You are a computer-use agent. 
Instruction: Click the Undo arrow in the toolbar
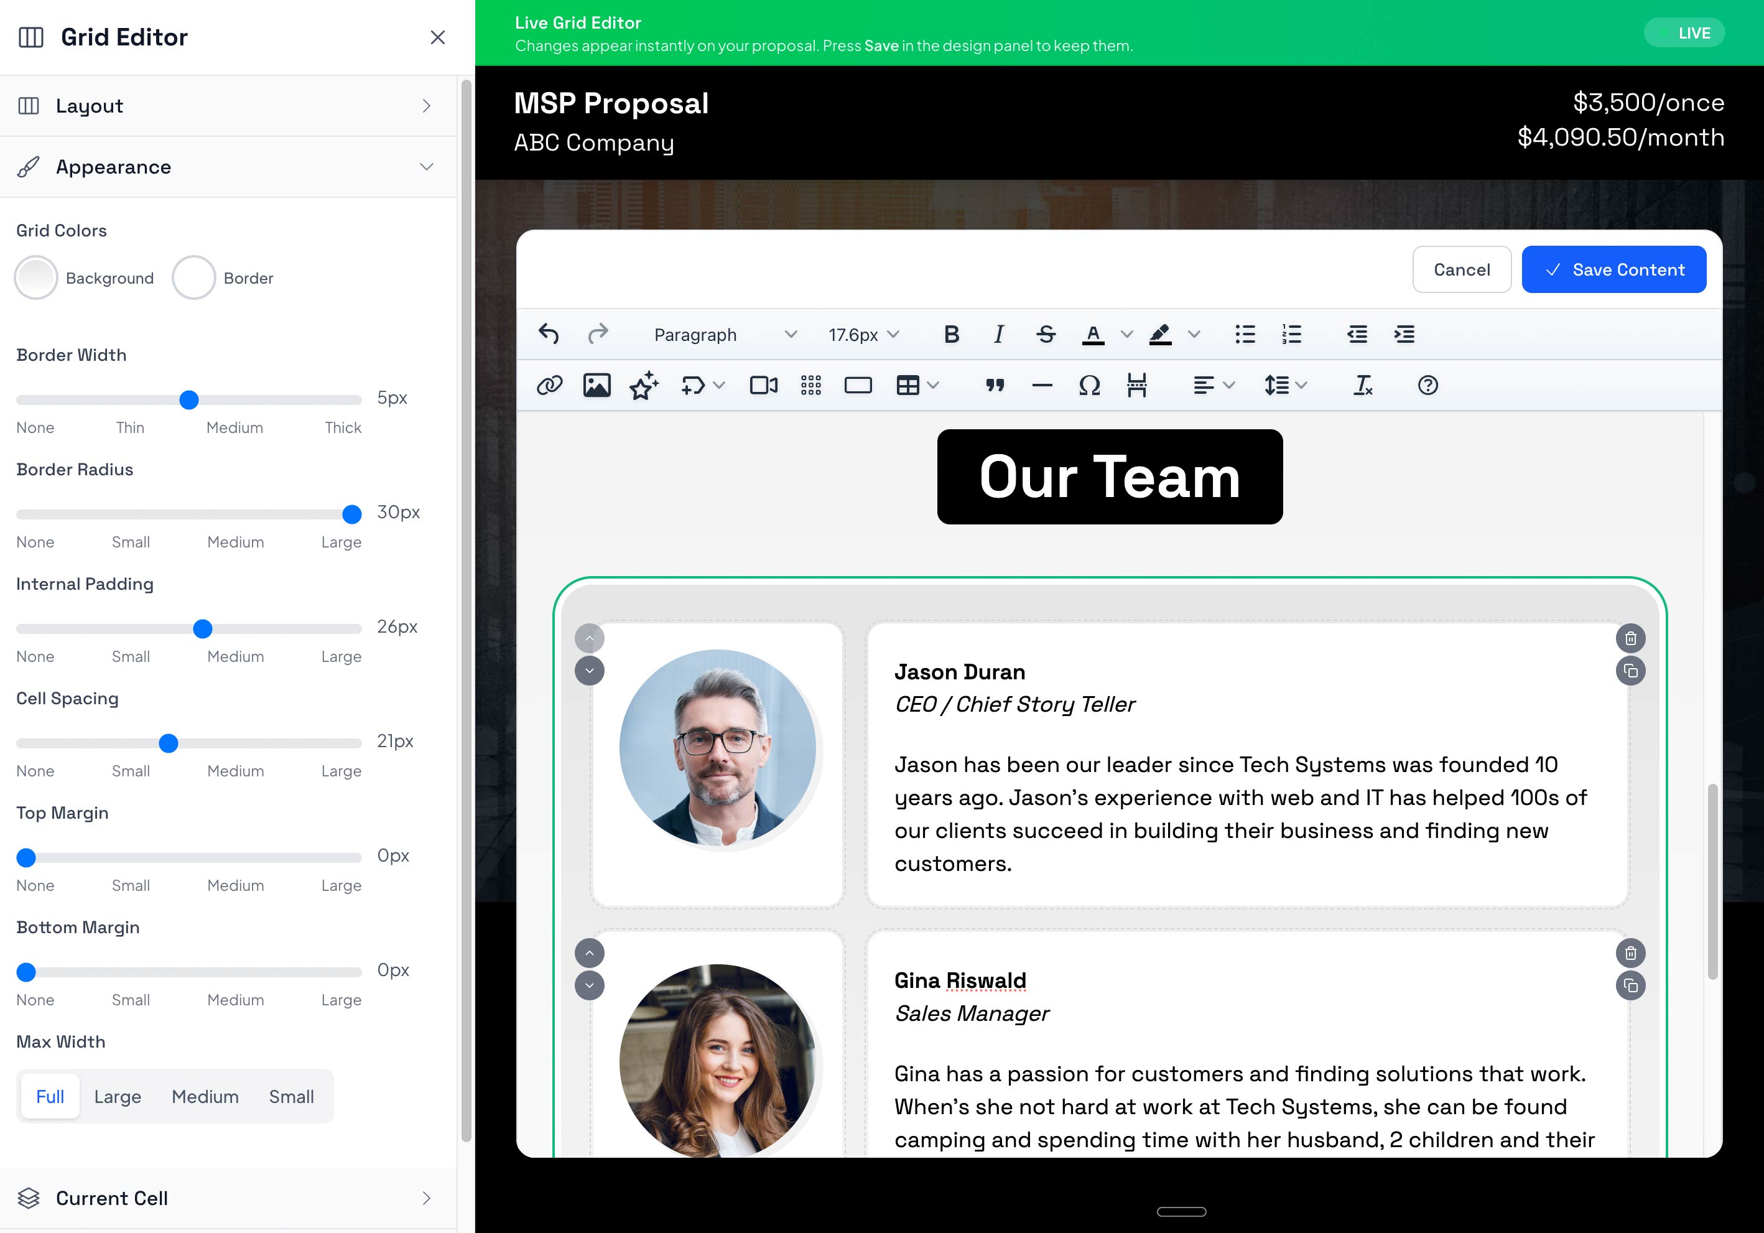pos(549,334)
